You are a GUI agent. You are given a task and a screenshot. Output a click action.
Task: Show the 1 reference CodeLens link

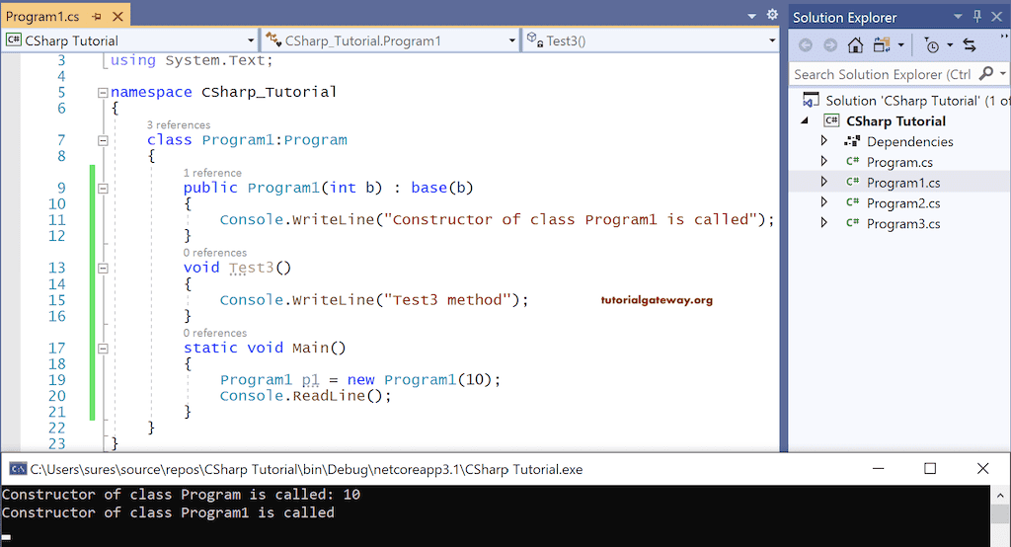point(212,173)
